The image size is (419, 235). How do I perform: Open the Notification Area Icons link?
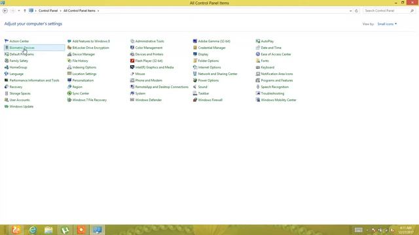click(277, 74)
